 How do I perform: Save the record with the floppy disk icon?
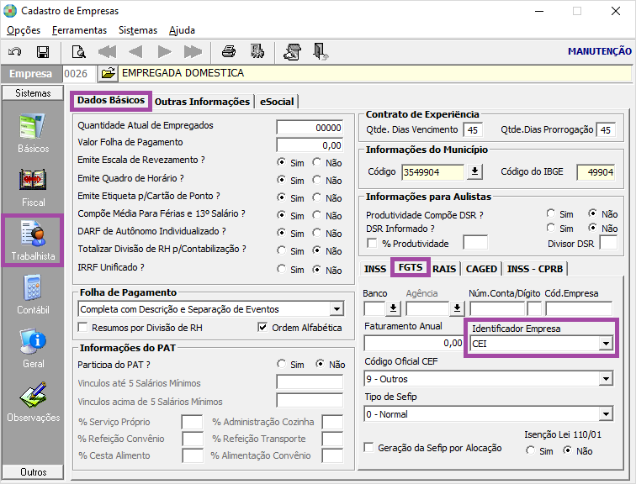(x=43, y=52)
